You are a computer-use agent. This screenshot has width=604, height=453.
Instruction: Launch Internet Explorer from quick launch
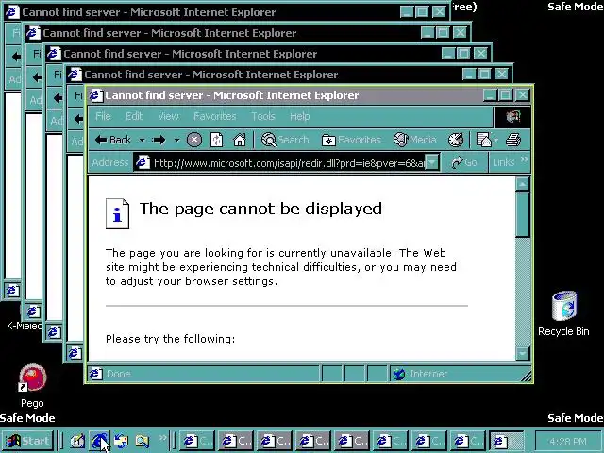pyautogui.click(x=99, y=441)
